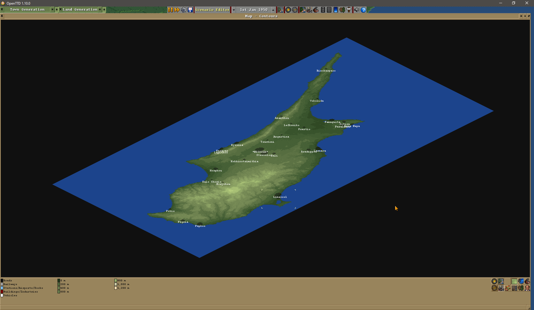This screenshot has width=534, height=310.
Task: Restore down the OpenTTD window
Action: click(x=514, y=3)
